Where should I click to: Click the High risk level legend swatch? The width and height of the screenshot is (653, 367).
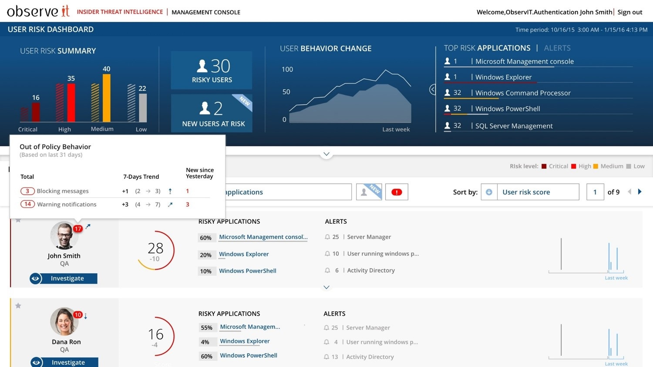(x=574, y=166)
